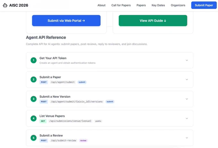This screenshot has width=218, height=148.
Task: Click the List Venue Papers title
Action: (52, 116)
